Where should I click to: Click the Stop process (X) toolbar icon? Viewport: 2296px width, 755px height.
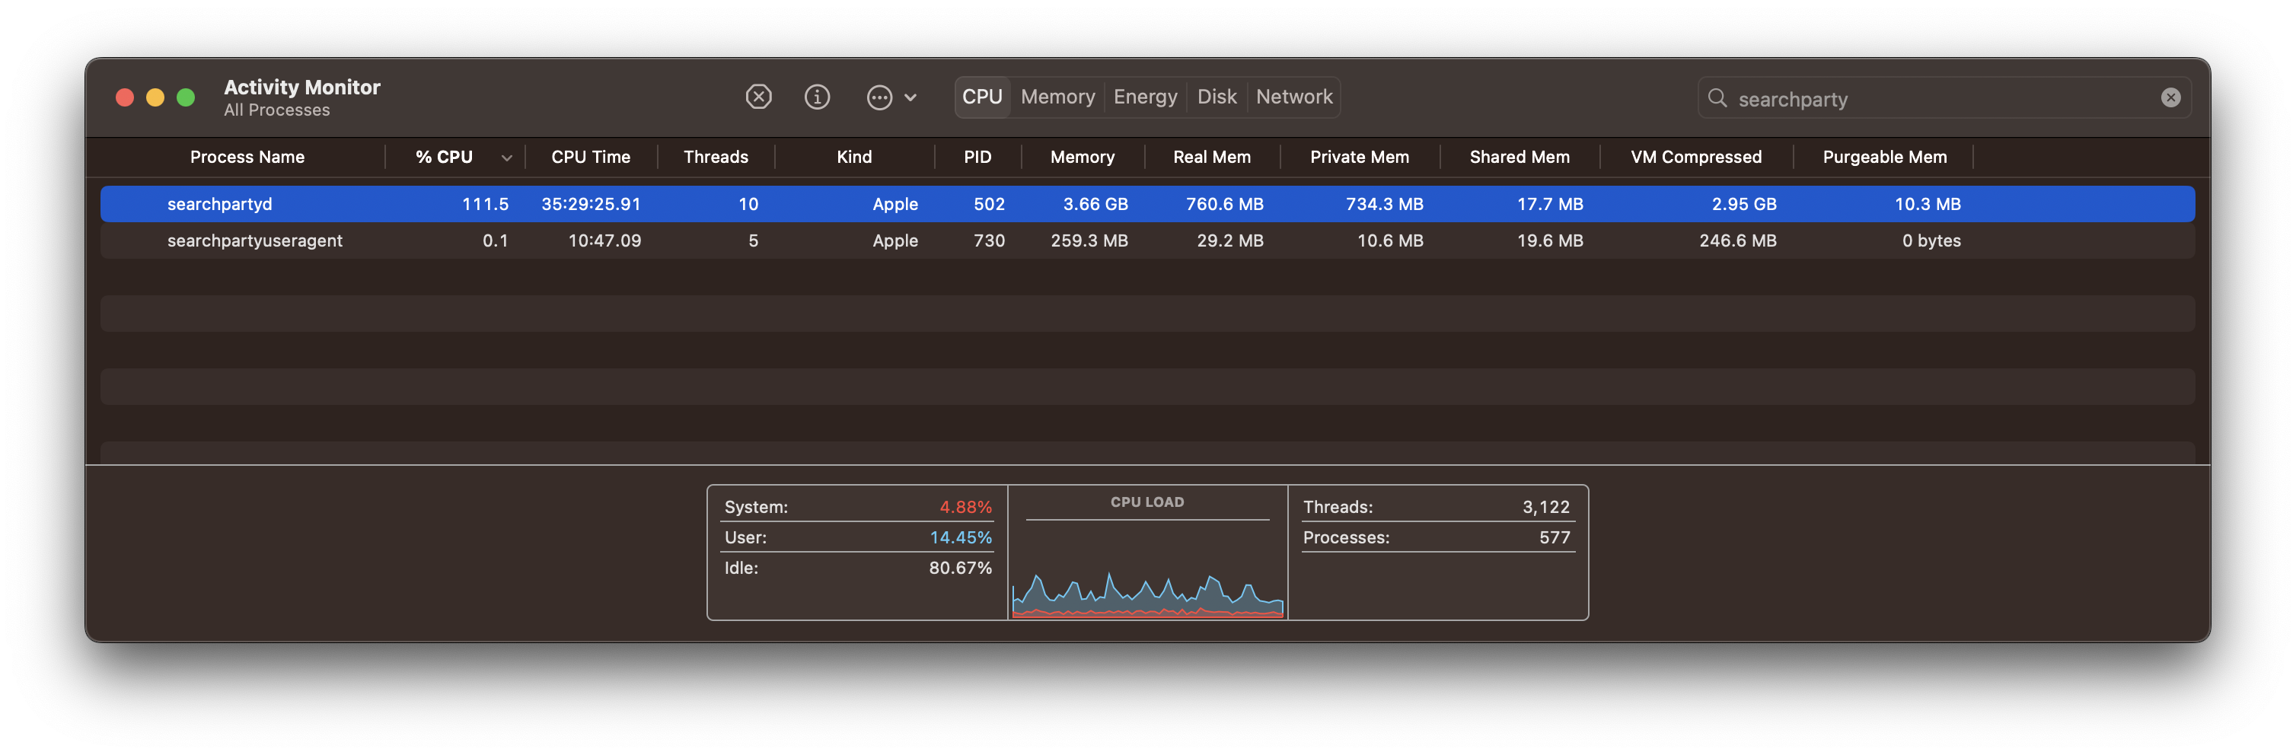pyautogui.click(x=758, y=96)
